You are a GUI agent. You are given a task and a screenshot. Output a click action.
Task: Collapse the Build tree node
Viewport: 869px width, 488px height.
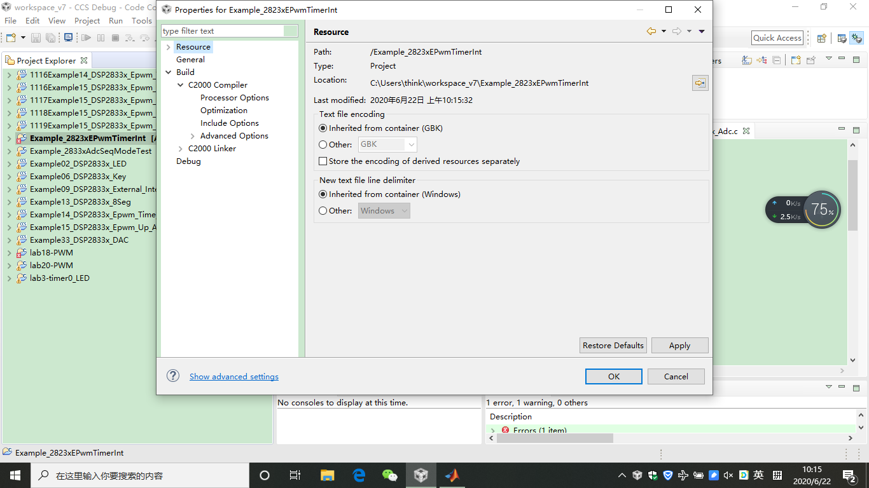click(169, 72)
